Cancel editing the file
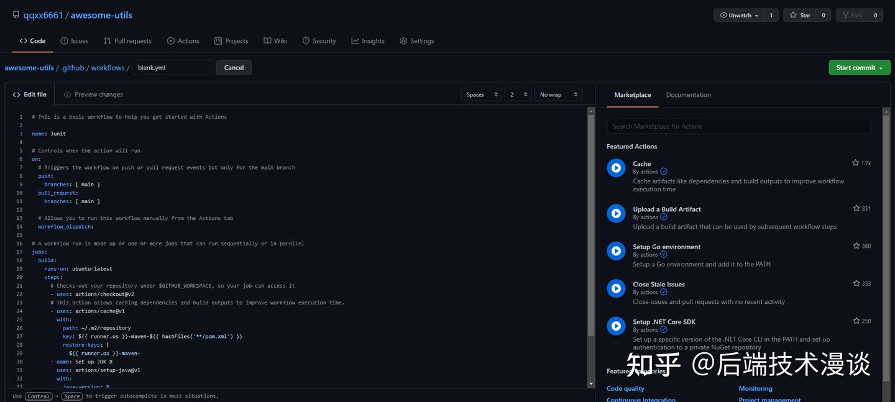The width and height of the screenshot is (895, 402). tap(234, 68)
